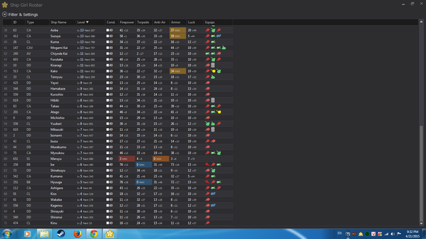The height and width of the screenshot is (239, 426).
Task: Select the Tenryuu ship row
Action: (118, 77)
